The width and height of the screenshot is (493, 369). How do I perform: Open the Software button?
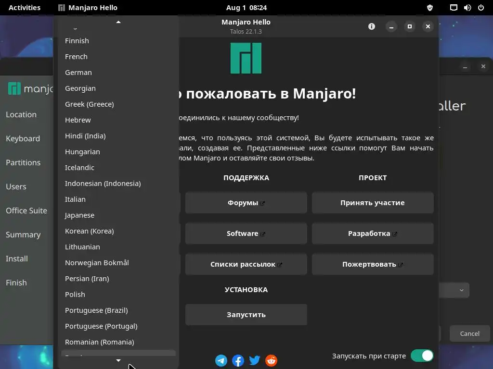(x=246, y=234)
